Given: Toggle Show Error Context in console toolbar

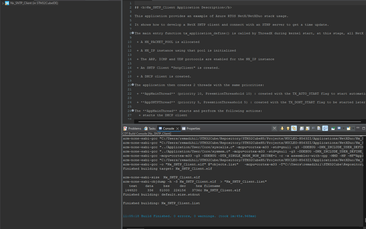Looking at the screenshot, I should [294, 128].
